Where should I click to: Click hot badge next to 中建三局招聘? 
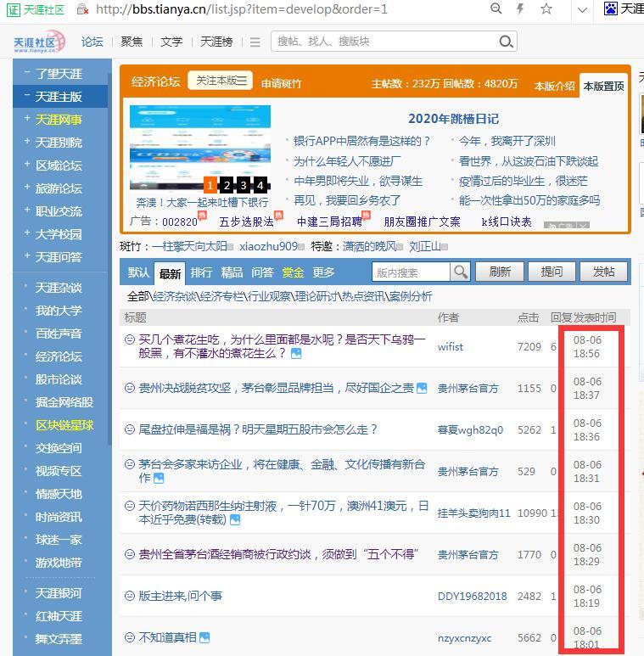[367, 216]
